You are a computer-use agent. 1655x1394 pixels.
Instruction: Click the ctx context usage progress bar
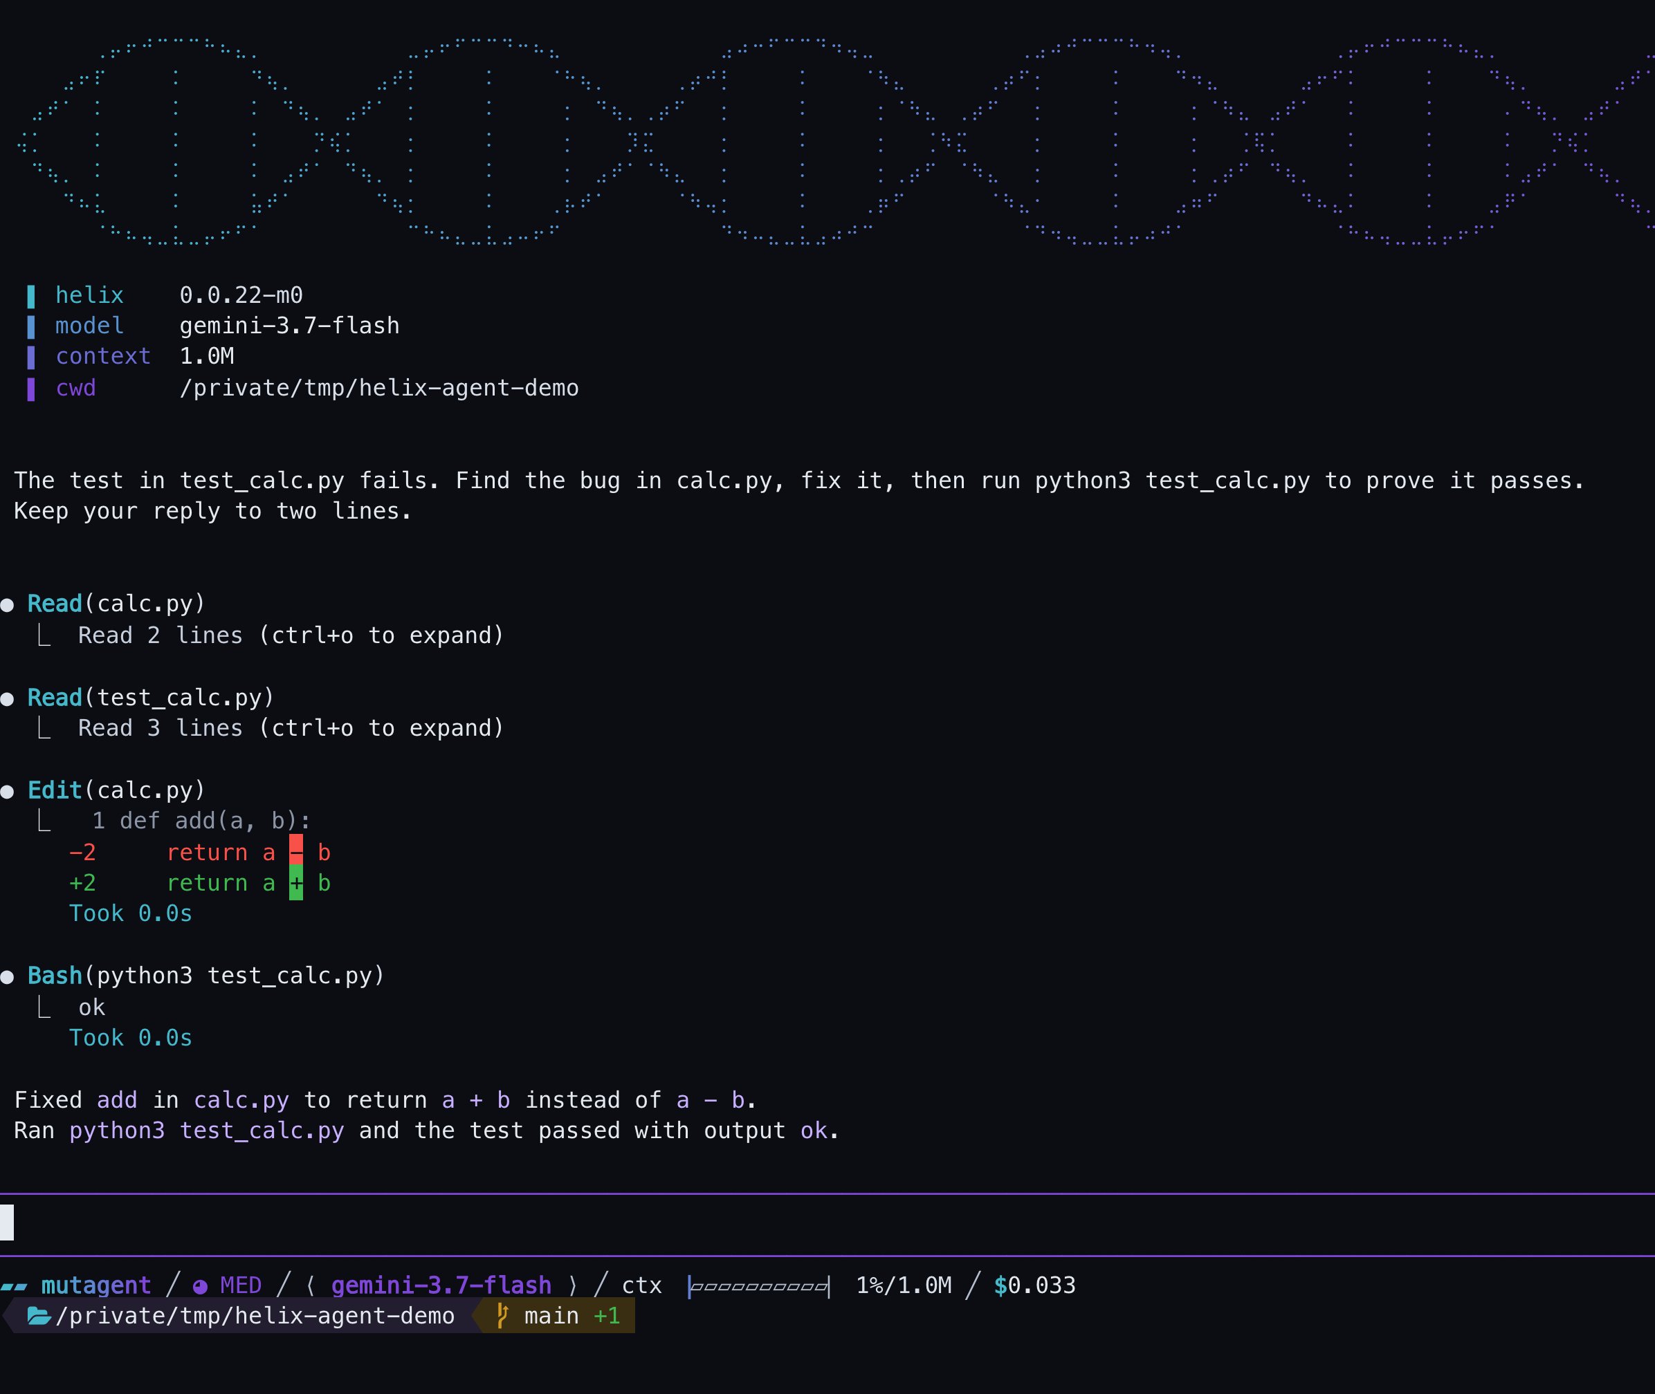(759, 1288)
